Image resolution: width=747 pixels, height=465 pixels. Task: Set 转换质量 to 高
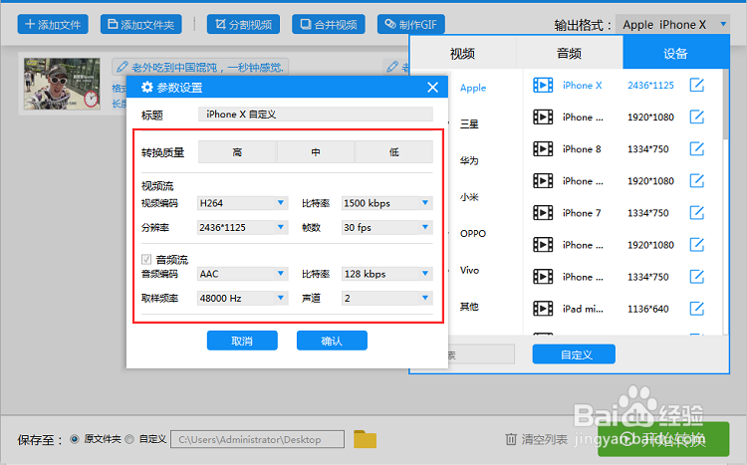click(237, 152)
